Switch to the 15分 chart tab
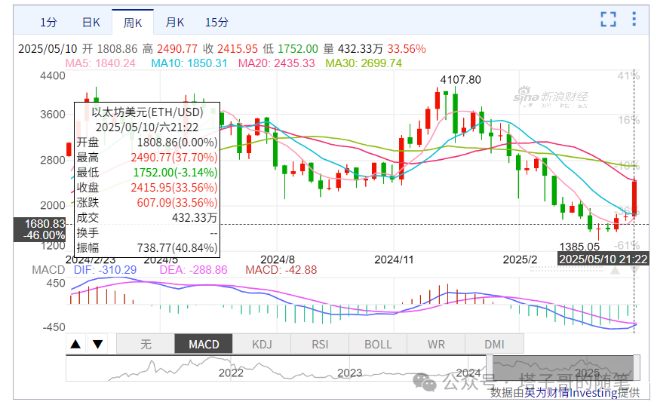 [216, 22]
